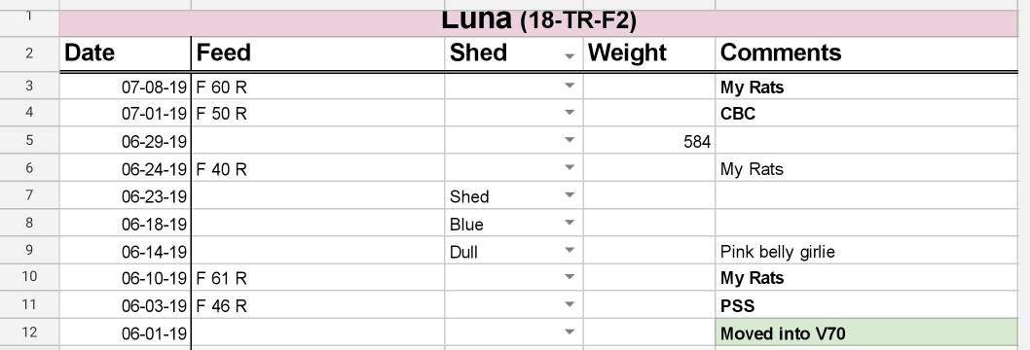Open the Shed column header filter arrow
Viewport: 1030px width, 350px height.
pos(570,56)
